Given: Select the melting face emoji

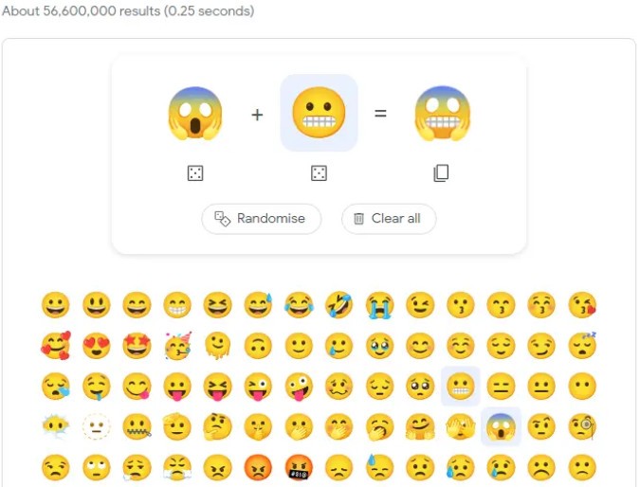Looking at the screenshot, I should (x=217, y=346).
